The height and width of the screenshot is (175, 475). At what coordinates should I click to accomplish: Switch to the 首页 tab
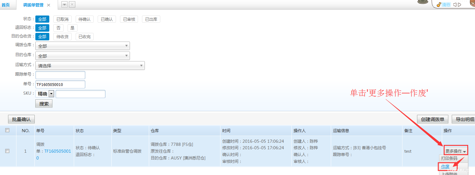point(6,5)
